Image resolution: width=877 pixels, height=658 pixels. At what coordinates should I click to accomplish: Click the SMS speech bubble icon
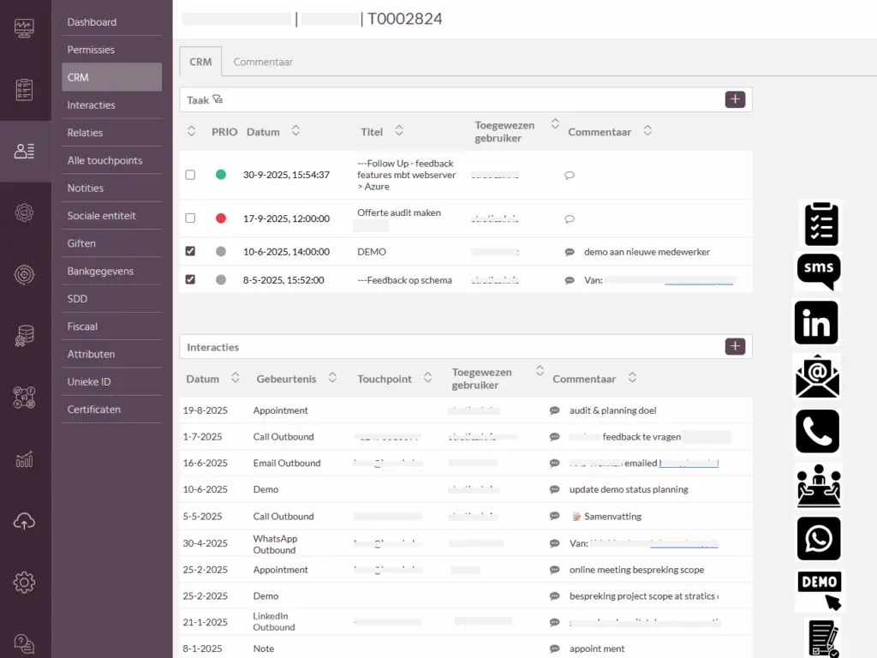[x=818, y=271]
